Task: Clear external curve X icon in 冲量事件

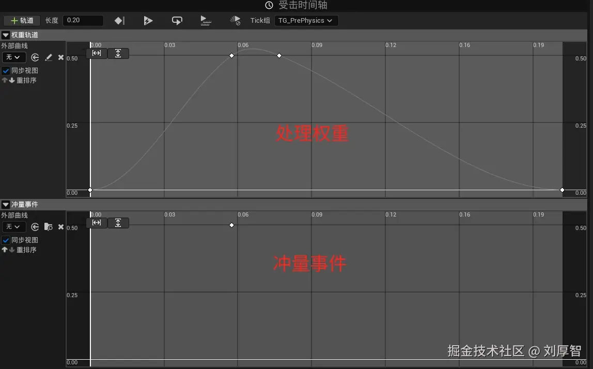Action: [61, 227]
